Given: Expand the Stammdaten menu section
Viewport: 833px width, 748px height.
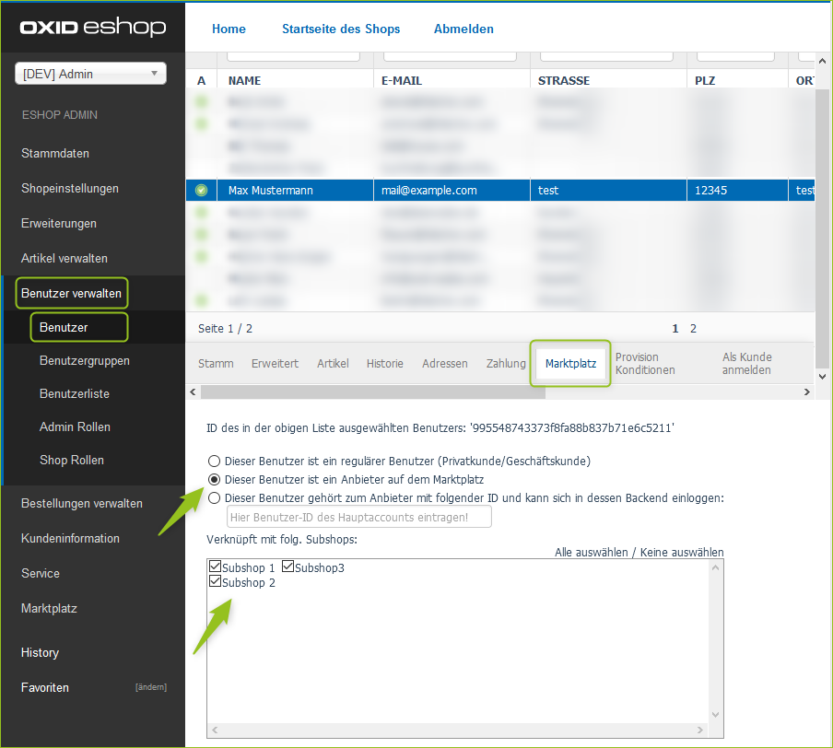Looking at the screenshot, I should (x=55, y=154).
